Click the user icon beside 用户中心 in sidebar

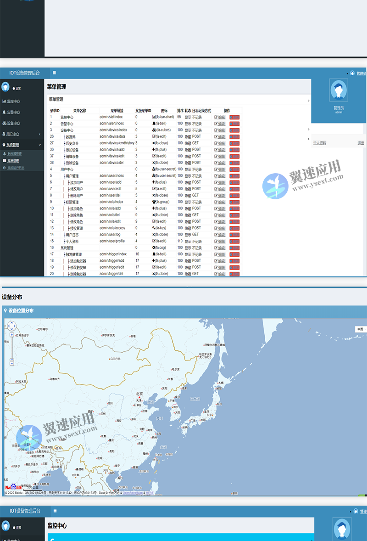click(x=3, y=133)
